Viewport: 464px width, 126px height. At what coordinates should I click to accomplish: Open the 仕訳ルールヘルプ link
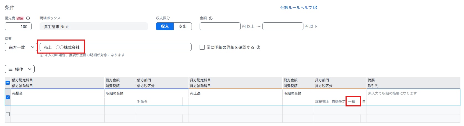(x=298, y=7)
